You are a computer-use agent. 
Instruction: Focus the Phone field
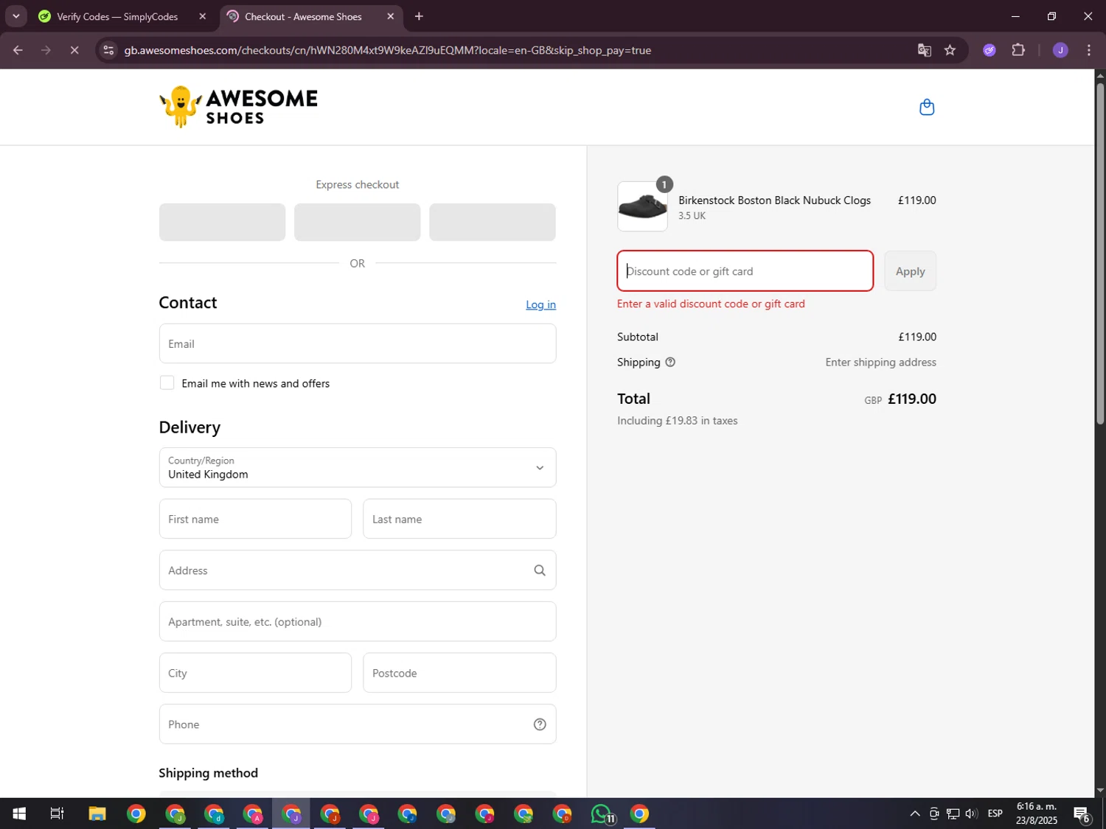click(358, 724)
